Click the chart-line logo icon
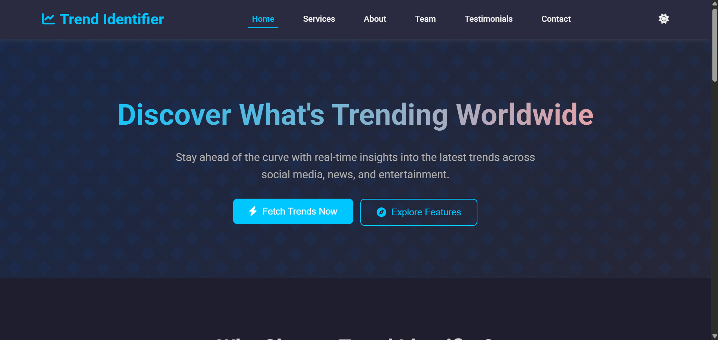 click(48, 19)
